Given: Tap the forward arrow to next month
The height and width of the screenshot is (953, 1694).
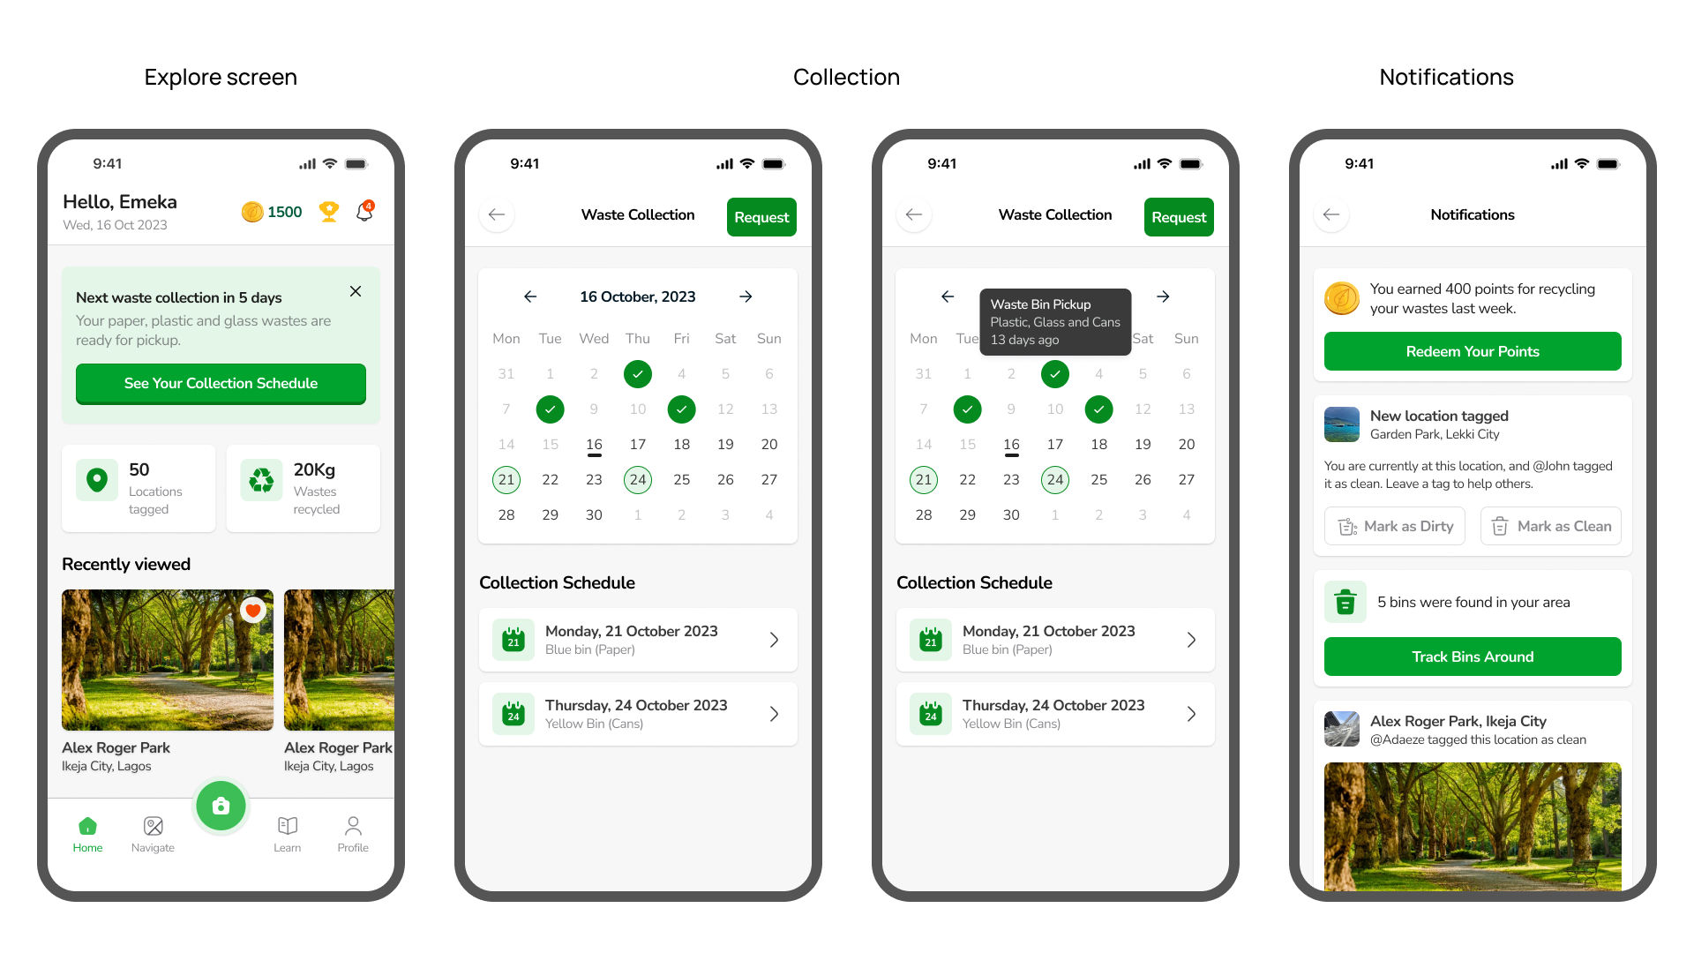Looking at the screenshot, I should pos(747,296).
